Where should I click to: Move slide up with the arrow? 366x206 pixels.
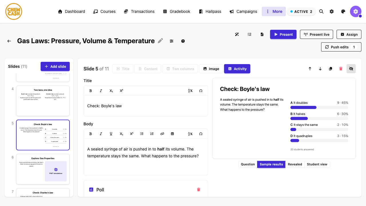coord(310,69)
